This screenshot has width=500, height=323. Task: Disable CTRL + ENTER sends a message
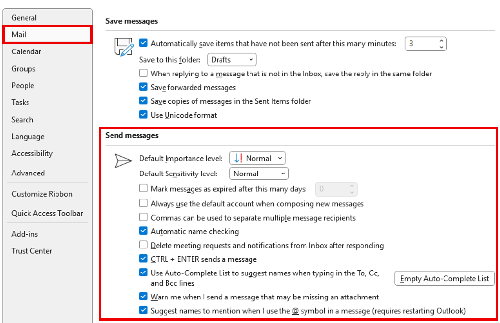[x=143, y=259]
